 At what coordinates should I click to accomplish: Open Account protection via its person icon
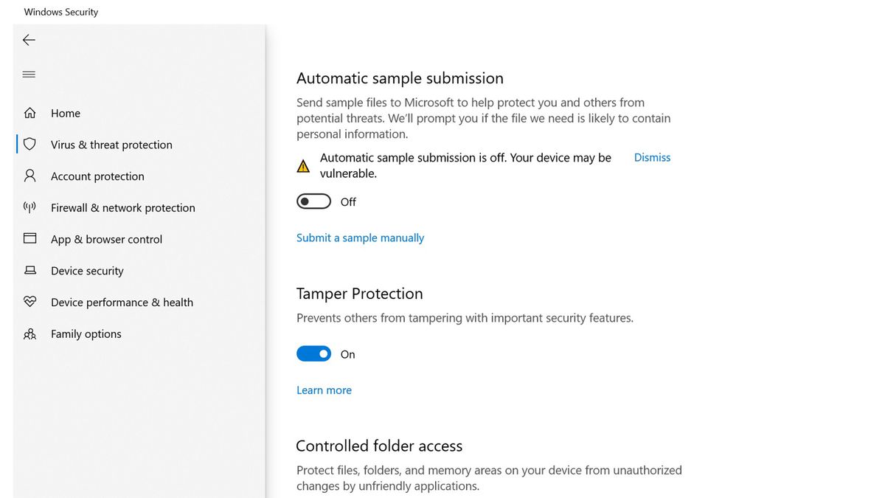pos(29,176)
